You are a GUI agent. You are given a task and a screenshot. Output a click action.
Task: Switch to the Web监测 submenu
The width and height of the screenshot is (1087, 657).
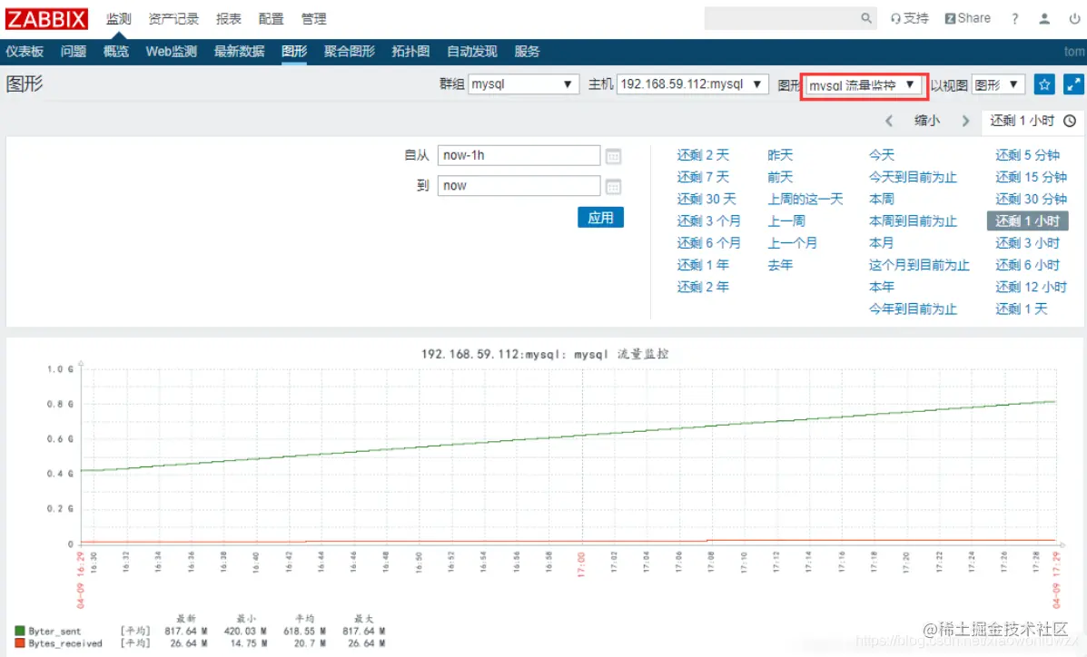pyautogui.click(x=172, y=52)
